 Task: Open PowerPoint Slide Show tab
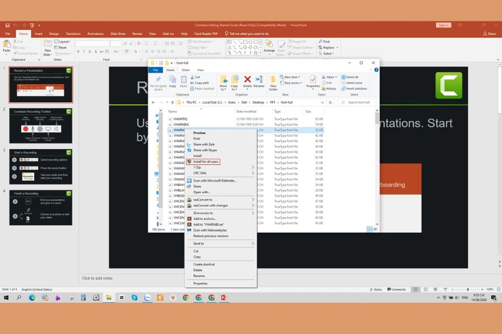(x=118, y=34)
